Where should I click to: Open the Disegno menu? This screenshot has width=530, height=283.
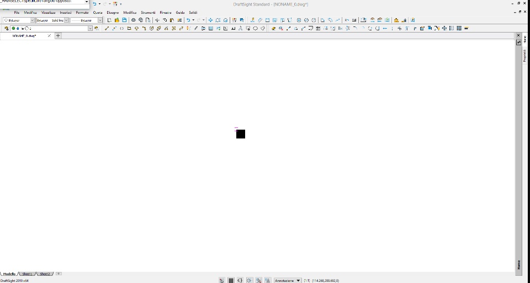pyautogui.click(x=113, y=13)
